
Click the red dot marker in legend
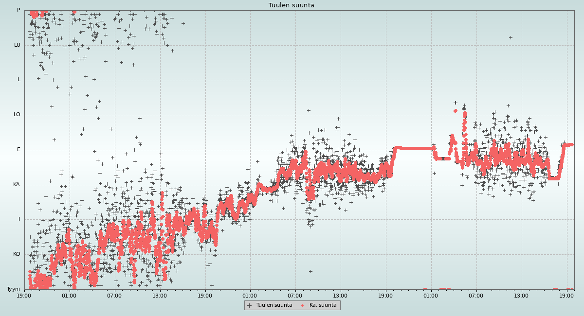pyautogui.click(x=303, y=305)
